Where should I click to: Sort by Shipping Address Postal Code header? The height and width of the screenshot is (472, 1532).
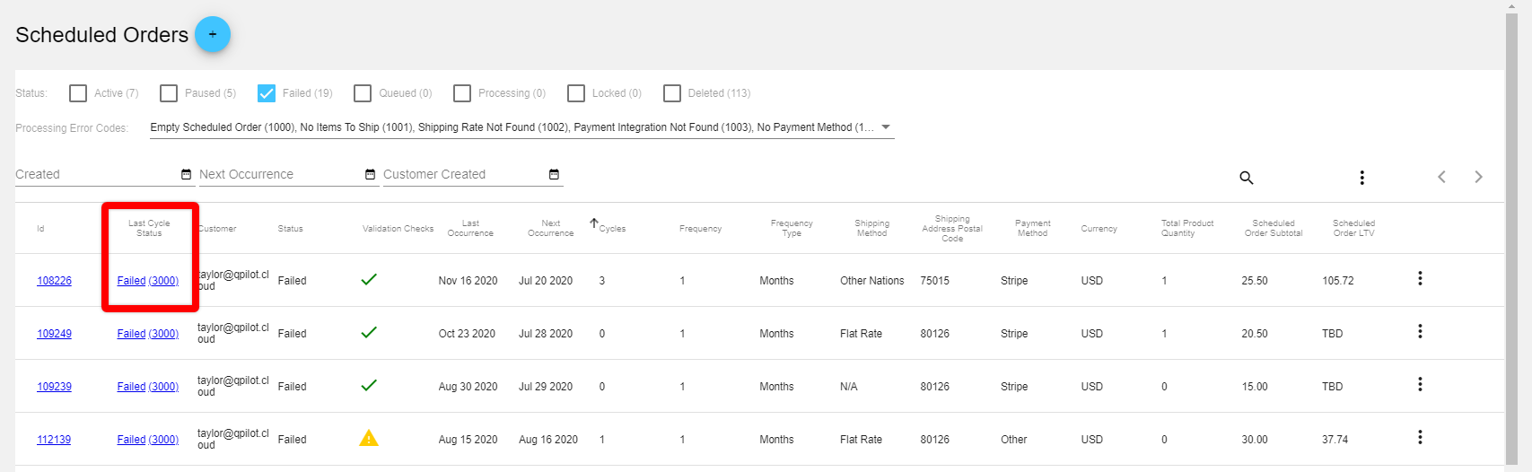(952, 228)
